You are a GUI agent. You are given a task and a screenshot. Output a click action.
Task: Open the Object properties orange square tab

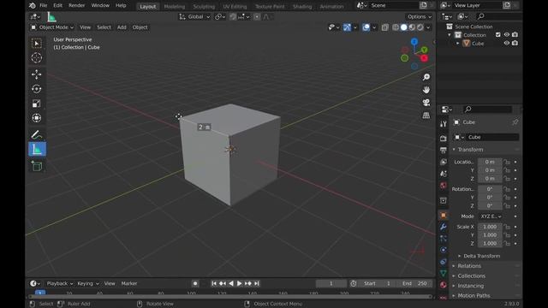click(444, 215)
